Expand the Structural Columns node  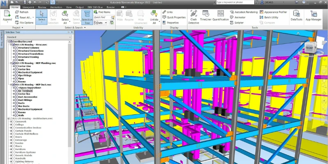(14, 48)
